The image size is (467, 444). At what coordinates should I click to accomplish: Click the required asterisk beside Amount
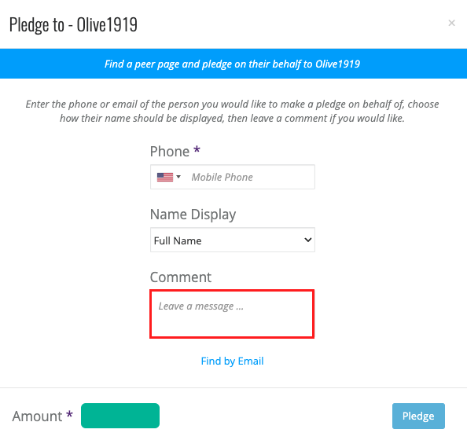pos(69,414)
